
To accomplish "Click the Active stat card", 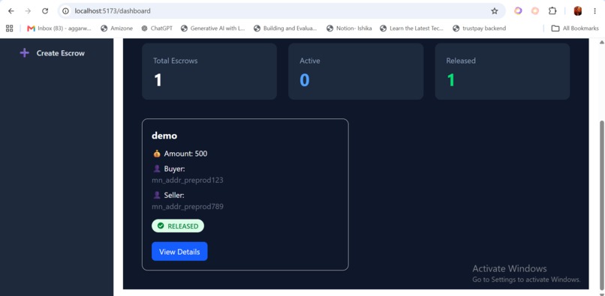I will 356,71.
